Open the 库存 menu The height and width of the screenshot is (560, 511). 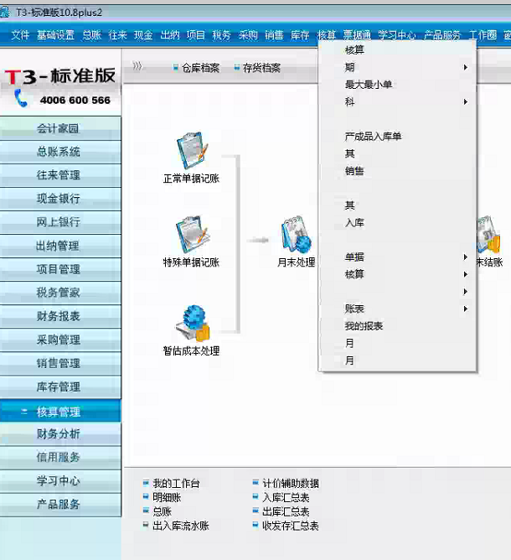300,35
